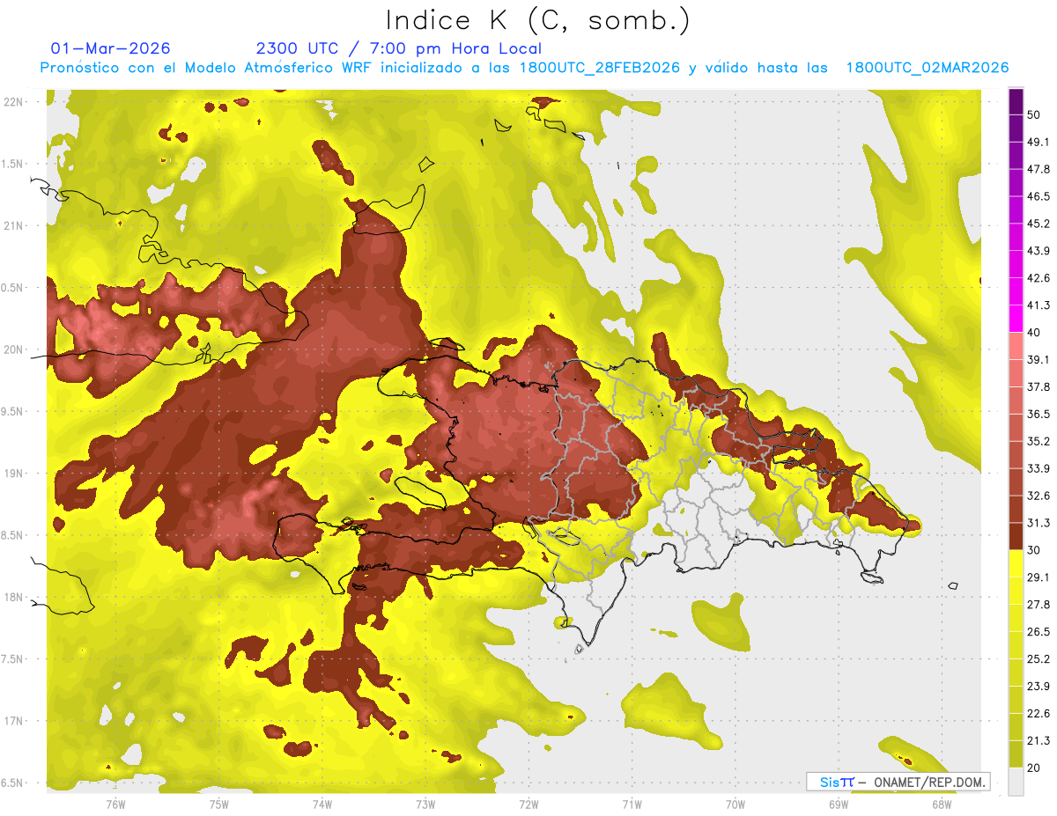Image resolution: width=1057 pixels, height=816 pixels.
Task: Click the '73W' longitude label
Action: (x=425, y=805)
